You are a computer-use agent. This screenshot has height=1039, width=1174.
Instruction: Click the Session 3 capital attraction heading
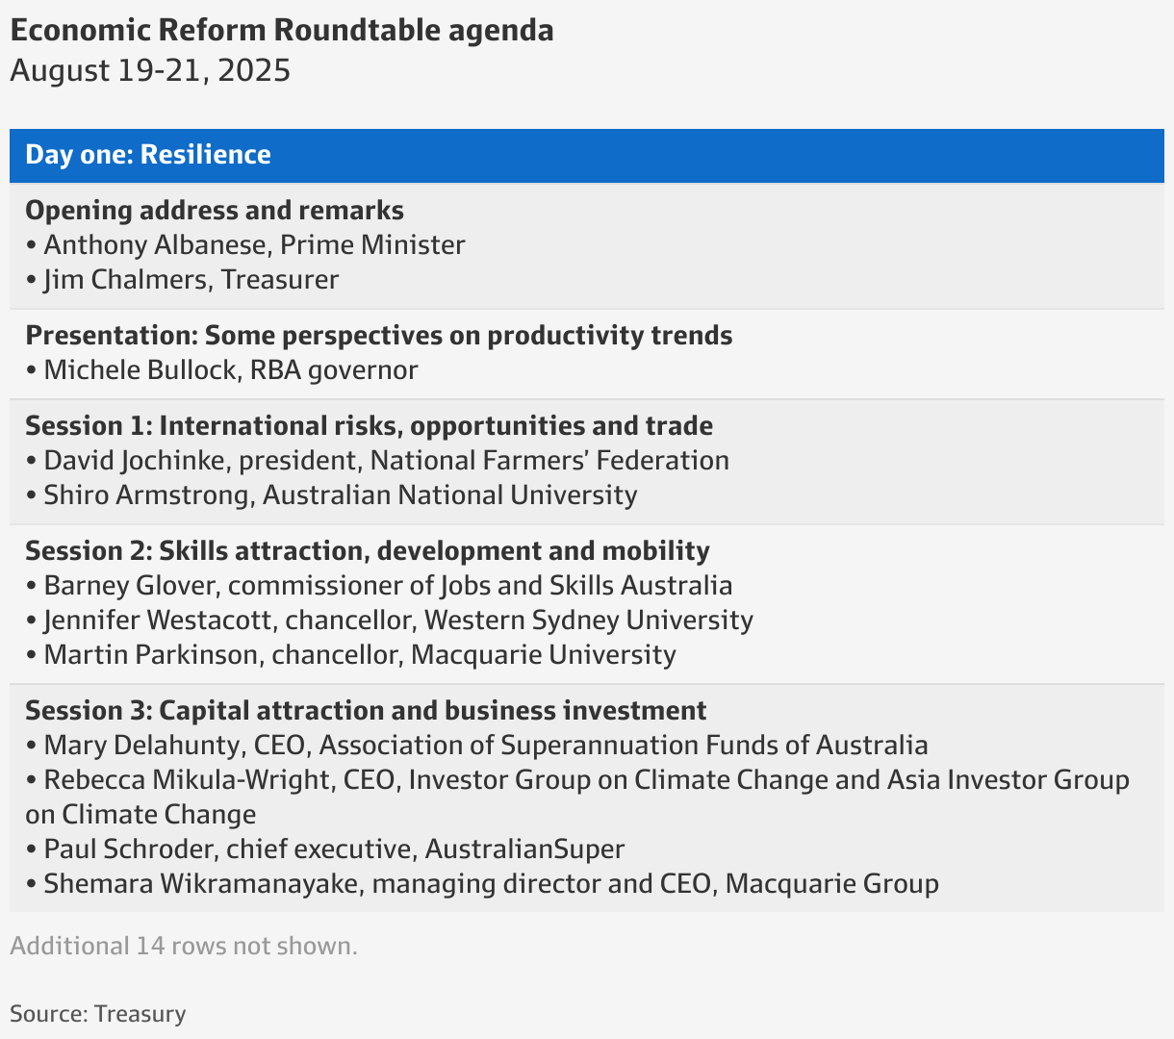[x=366, y=711]
